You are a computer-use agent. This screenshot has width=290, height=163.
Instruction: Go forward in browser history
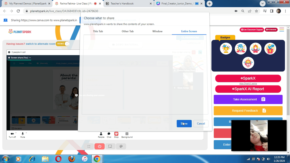point(12,11)
